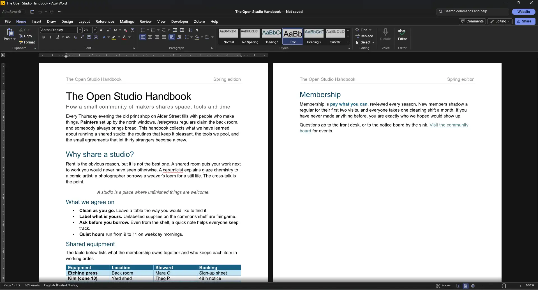Viewport: 538px width, 290px height.
Task: Clear all formatting with the eraser A icon
Action: coord(126,30)
